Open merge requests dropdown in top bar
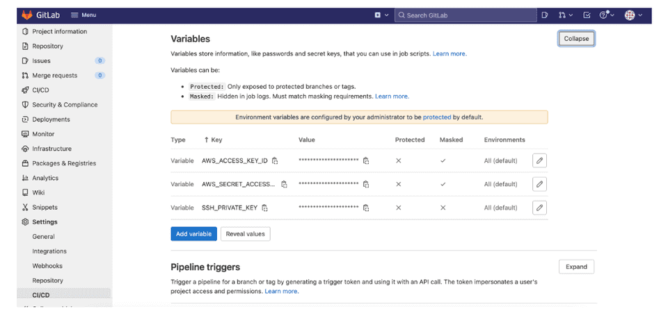The width and height of the screenshot is (668, 309). [566, 15]
